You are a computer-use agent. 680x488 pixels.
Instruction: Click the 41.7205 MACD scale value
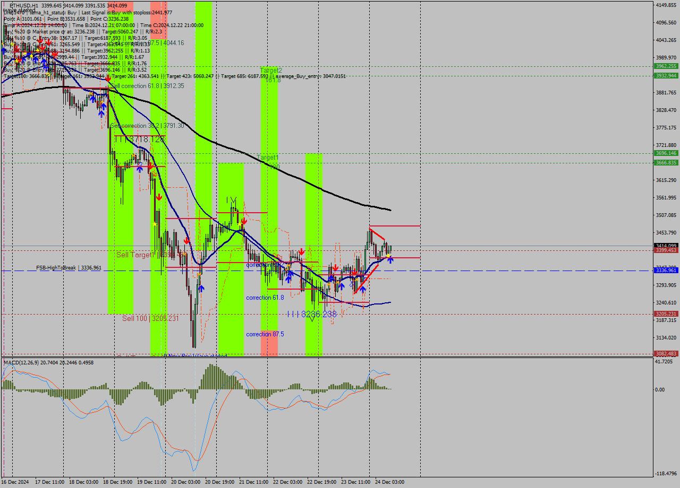tap(665, 362)
